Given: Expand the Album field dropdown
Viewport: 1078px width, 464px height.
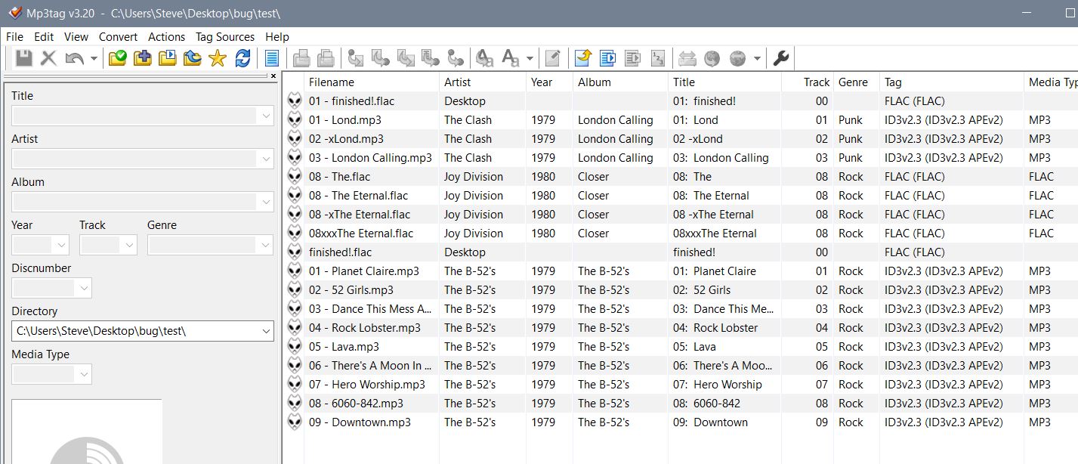Looking at the screenshot, I should (265, 202).
